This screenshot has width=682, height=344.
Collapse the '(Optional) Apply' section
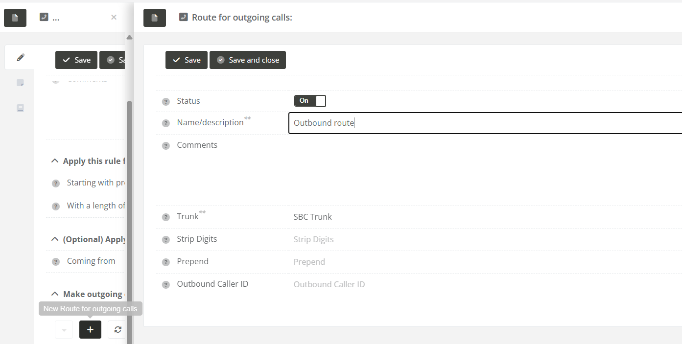54,239
